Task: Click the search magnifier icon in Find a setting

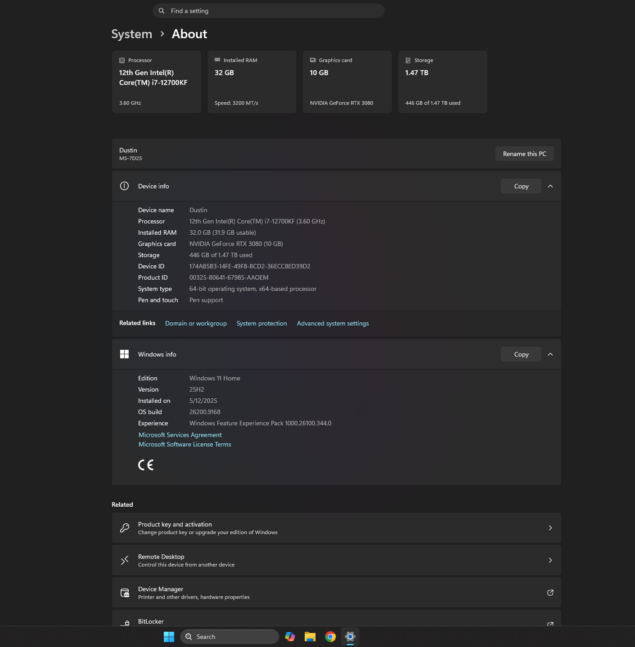Action: pos(162,11)
